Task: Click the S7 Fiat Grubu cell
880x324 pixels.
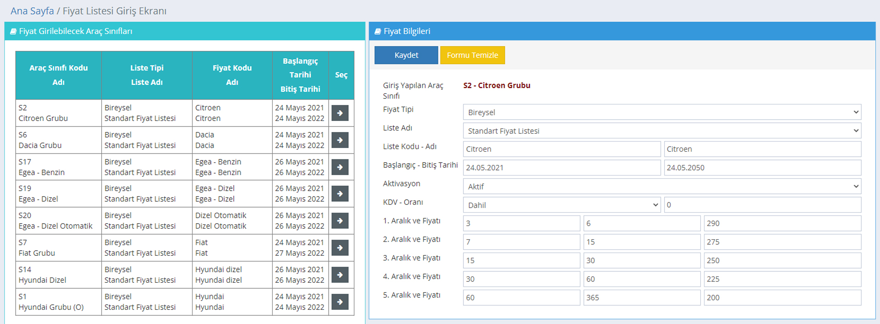Action: [59, 248]
